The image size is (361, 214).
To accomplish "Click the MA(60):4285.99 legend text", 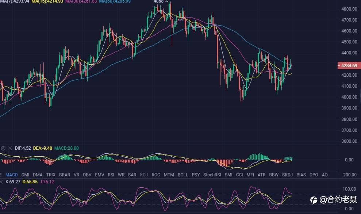I will tap(115, 1).
